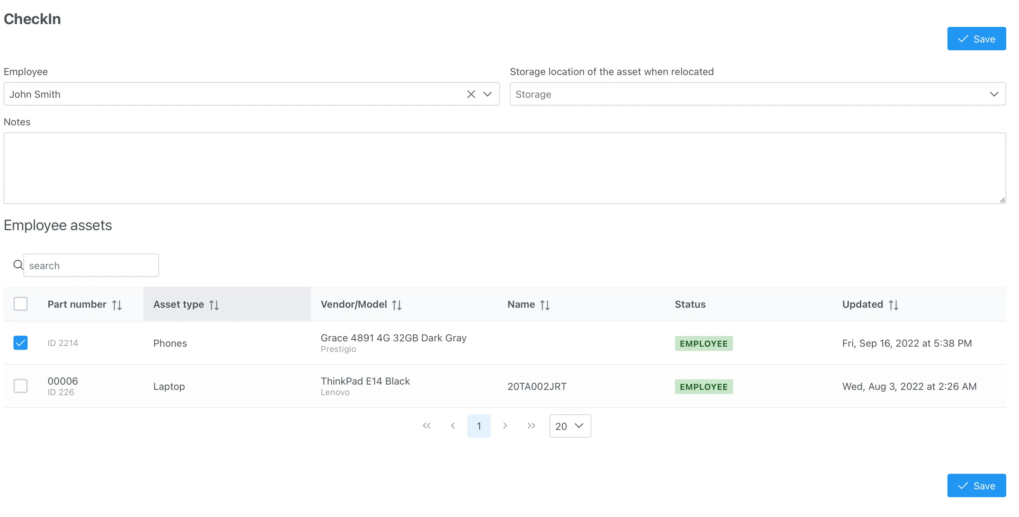
Task: Sort by Asset type column
Action: pos(214,305)
